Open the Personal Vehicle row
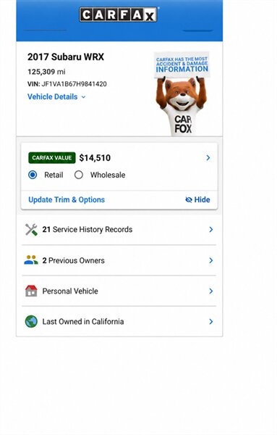This screenshot has height=435, width=277. (x=119, y=291)
